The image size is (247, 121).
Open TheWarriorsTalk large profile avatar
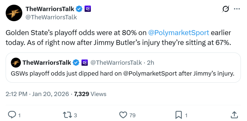coord(13,13)
